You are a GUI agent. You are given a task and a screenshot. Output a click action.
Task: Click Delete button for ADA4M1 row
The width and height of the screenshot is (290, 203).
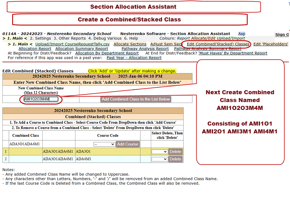[x=175, y=159]
